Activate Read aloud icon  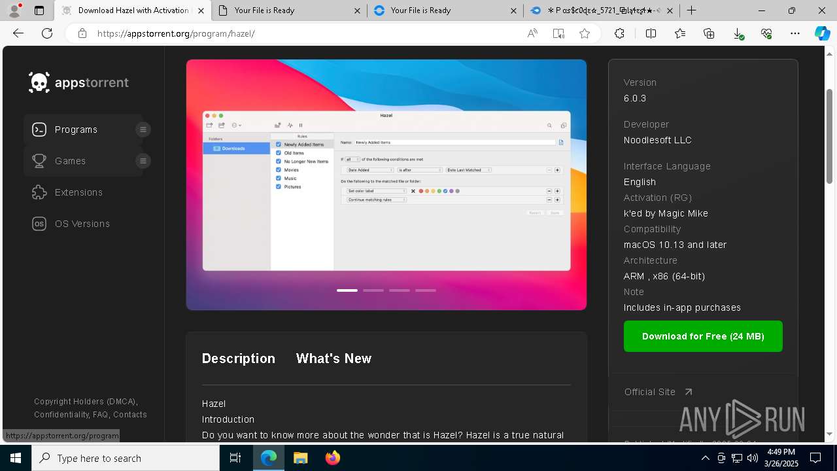[x=532, y=33]
